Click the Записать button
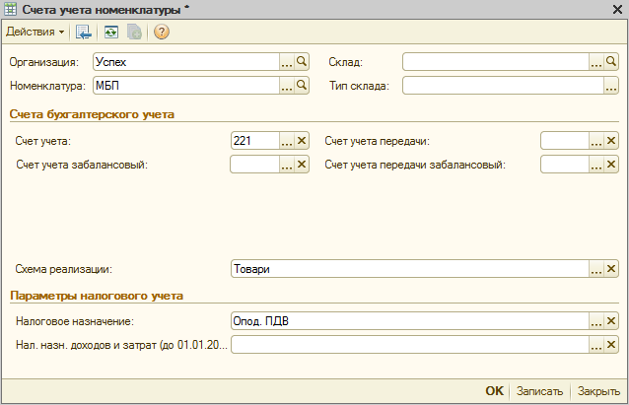Screen dimensions: 629x405 tap(540, 390)
